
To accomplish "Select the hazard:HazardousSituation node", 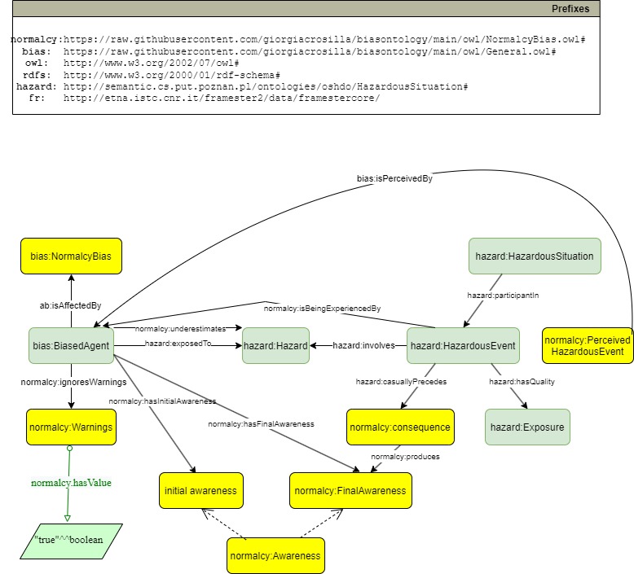I will point(534,256).
